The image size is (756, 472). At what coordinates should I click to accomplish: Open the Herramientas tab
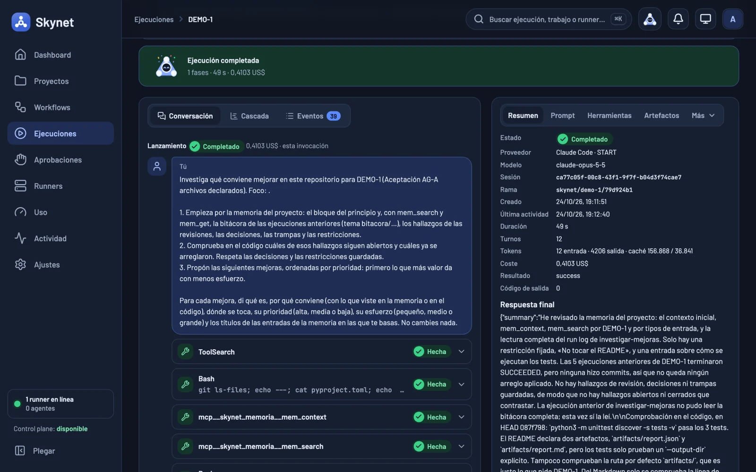click(609, 116)
